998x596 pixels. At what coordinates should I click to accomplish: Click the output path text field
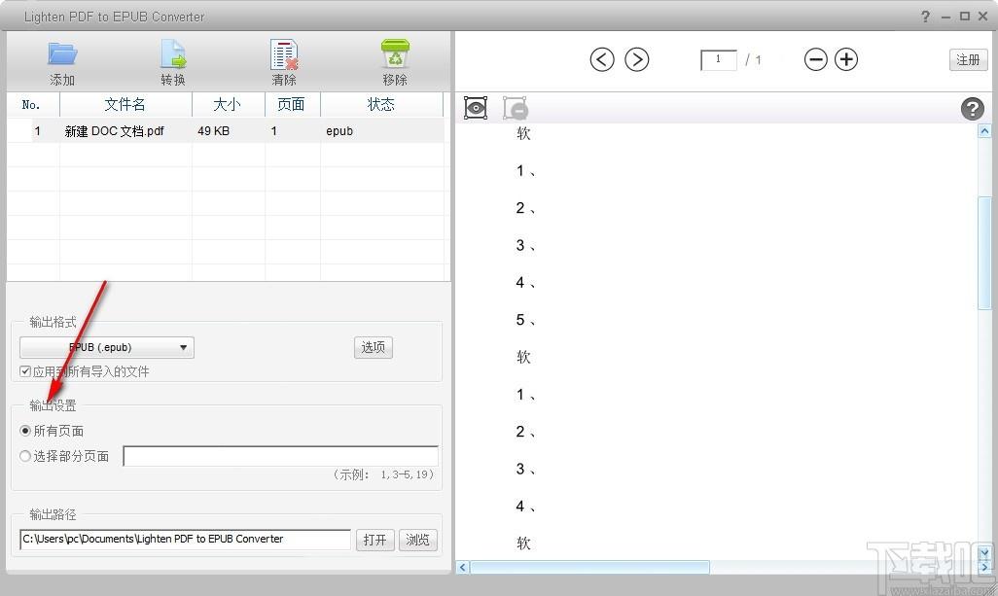[x=185, y=540]
